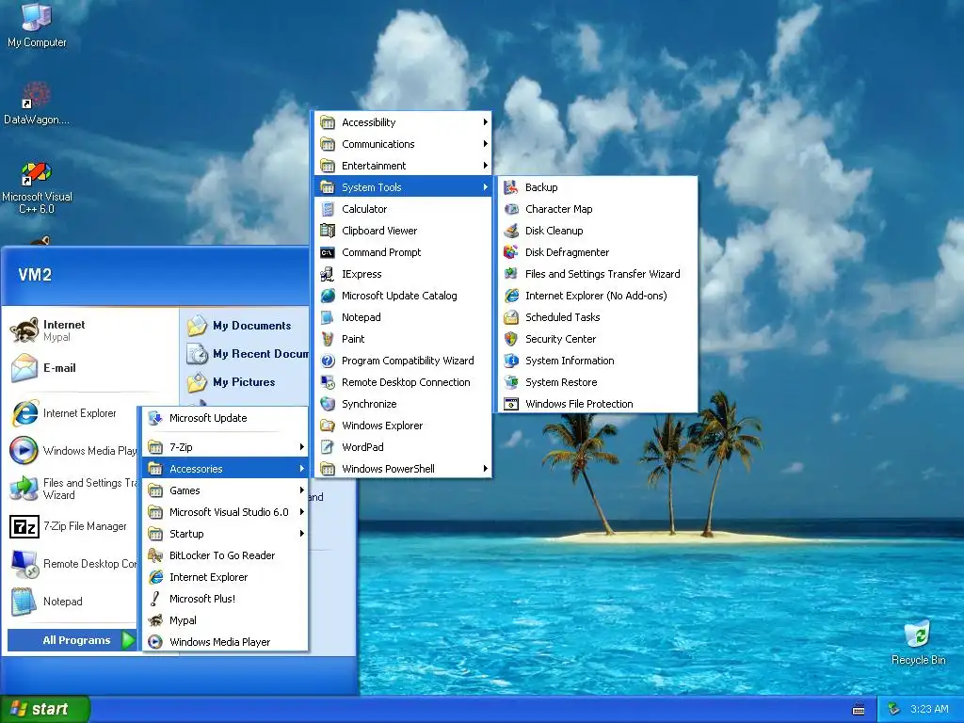Launch WordPad icon

click(328, 447)
